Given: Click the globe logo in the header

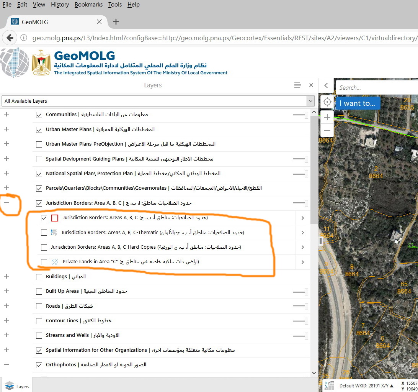Looking at the screenshot, I should point(15,63).
